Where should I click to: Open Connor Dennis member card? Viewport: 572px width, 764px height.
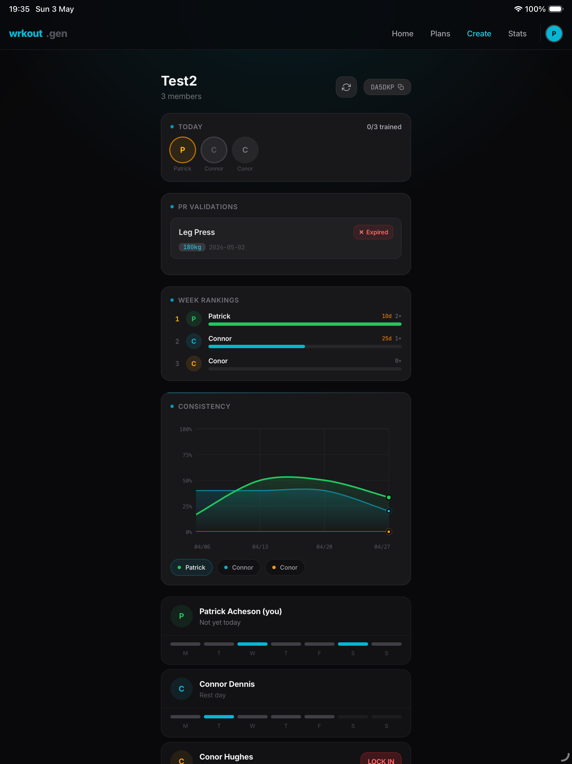tap(286, 704)
